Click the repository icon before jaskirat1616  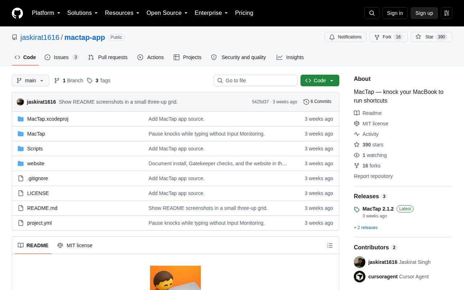pyautogui.click(x=14, y=37)
